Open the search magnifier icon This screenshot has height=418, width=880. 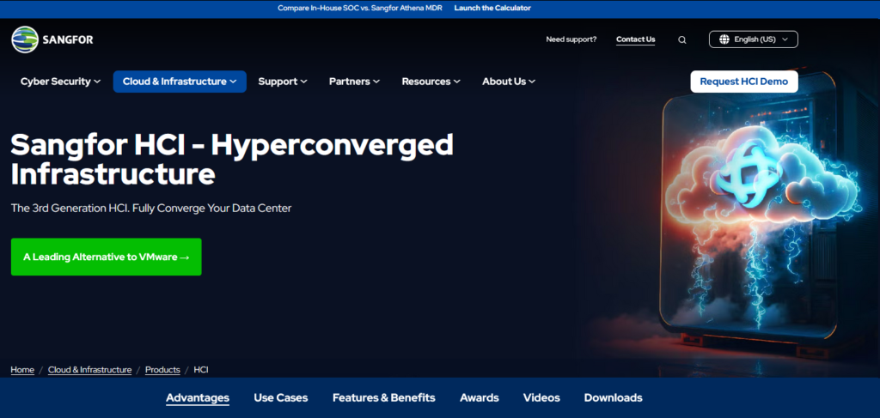point(681,39)
